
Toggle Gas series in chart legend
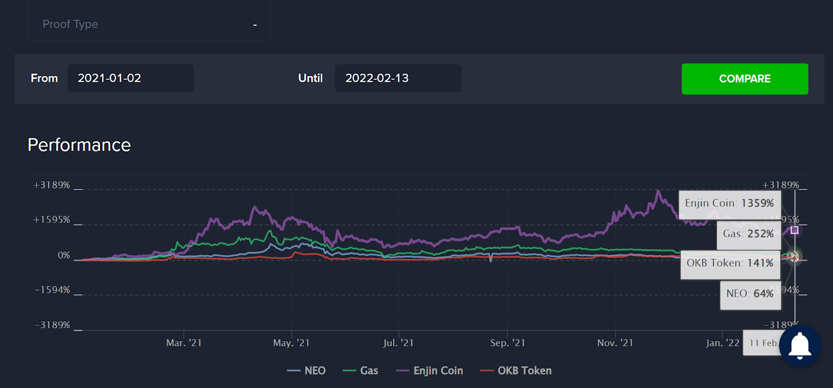click(360, 371)
